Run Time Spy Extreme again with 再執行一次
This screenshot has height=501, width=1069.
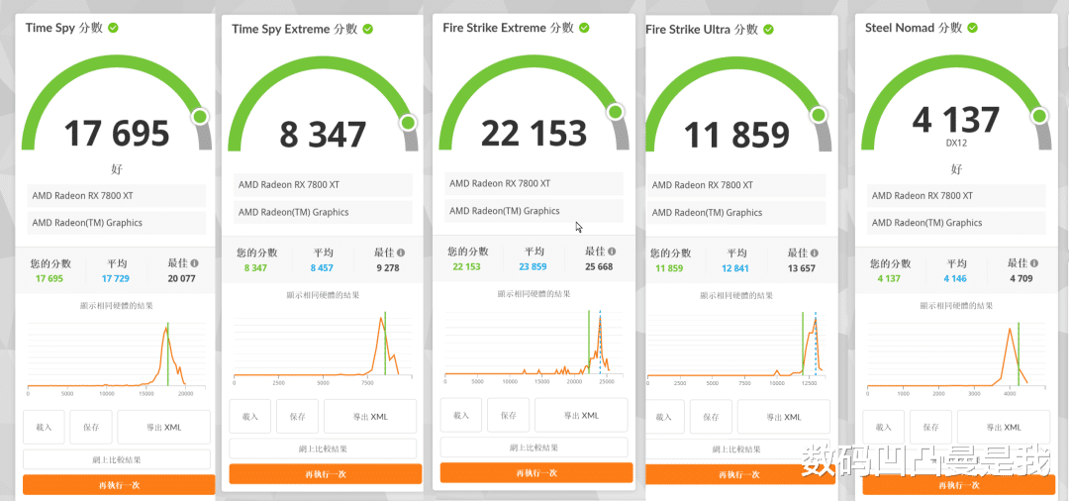tap(326, 473)
